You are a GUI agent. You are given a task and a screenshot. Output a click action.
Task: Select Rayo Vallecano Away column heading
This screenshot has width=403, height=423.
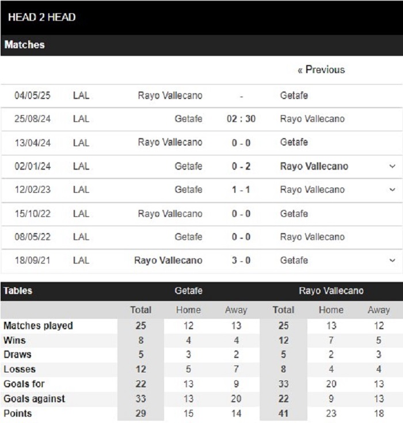[379, 310]
